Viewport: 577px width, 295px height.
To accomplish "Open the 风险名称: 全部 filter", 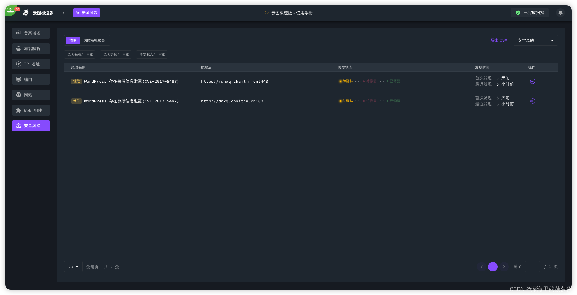I will 80,54.
